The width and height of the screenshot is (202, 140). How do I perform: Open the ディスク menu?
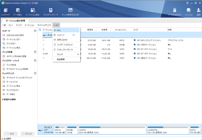(19, 25)
